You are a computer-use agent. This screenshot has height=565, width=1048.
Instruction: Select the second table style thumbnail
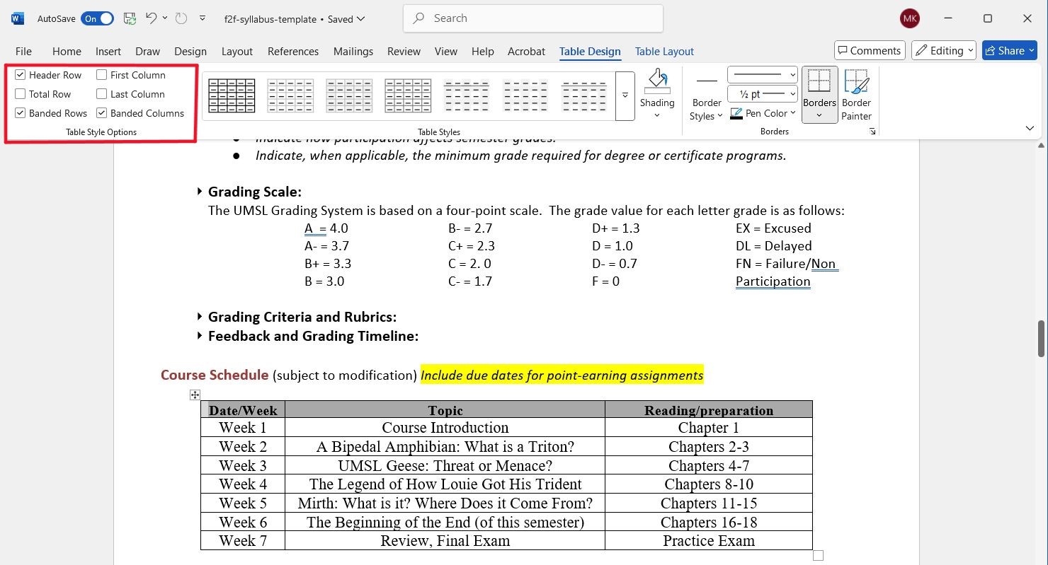click(x=290, y=95)
